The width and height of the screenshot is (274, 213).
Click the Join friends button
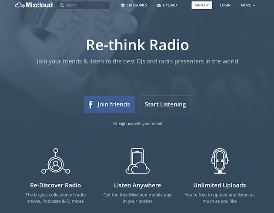click(110, 104)
